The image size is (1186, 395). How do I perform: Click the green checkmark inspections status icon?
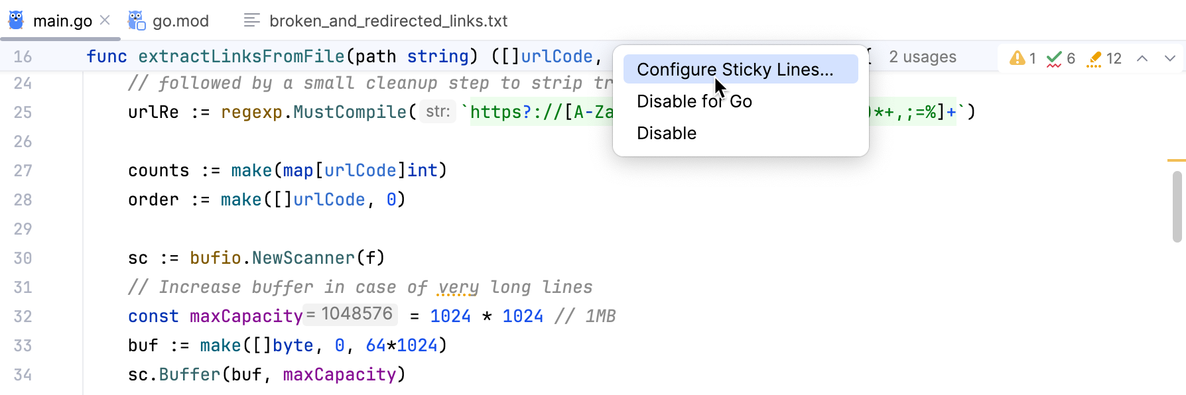(1054, 57)
